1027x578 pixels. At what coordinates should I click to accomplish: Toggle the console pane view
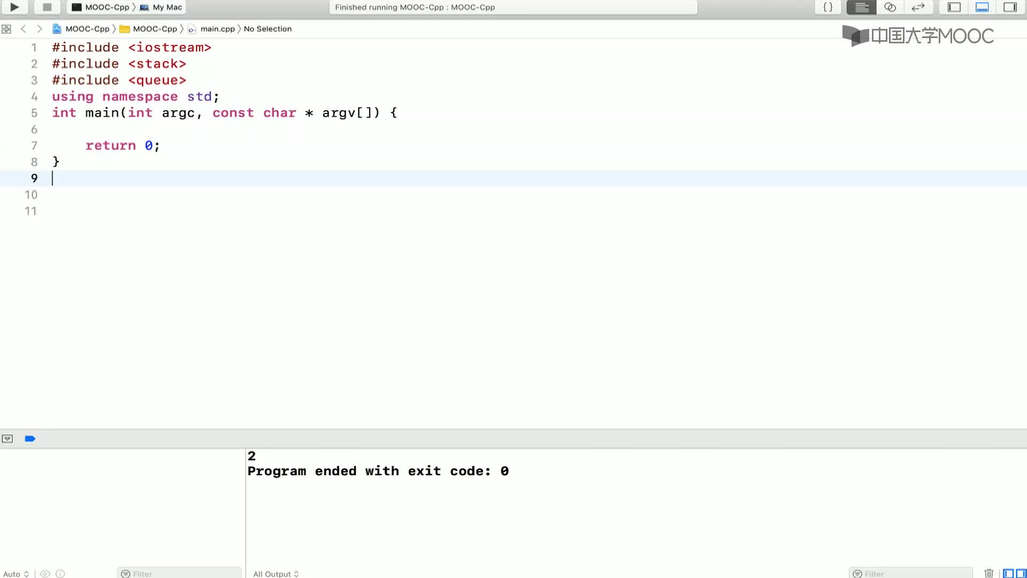tap(1021, 574)
